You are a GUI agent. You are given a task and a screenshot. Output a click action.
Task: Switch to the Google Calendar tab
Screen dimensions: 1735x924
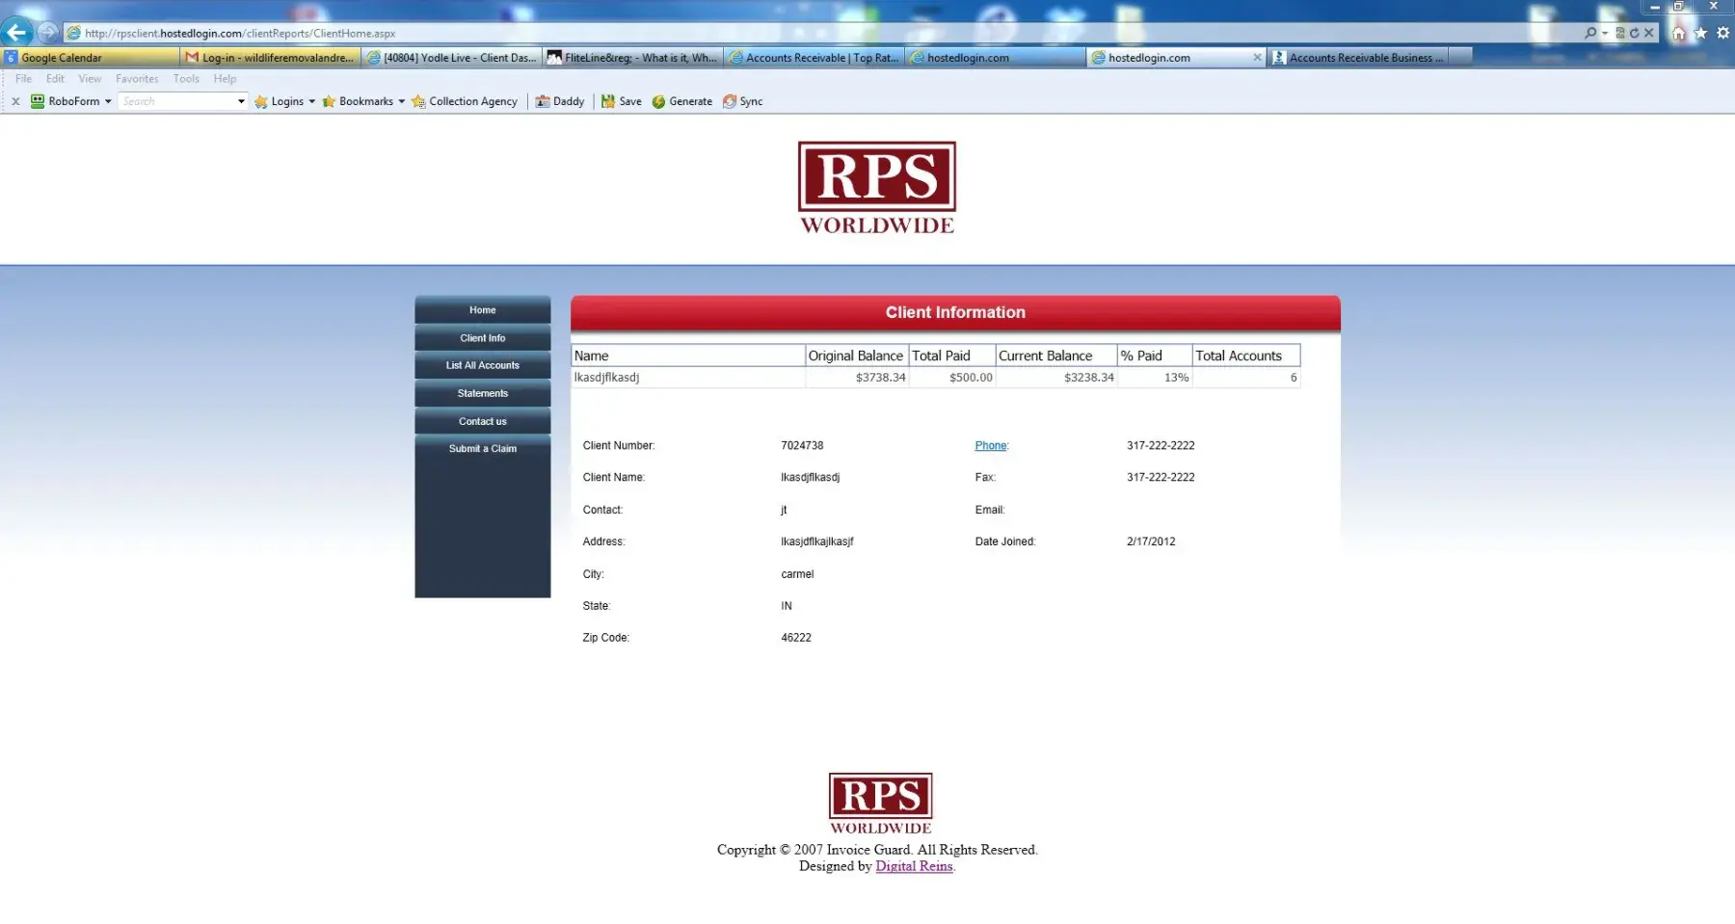tap(62, 58)
